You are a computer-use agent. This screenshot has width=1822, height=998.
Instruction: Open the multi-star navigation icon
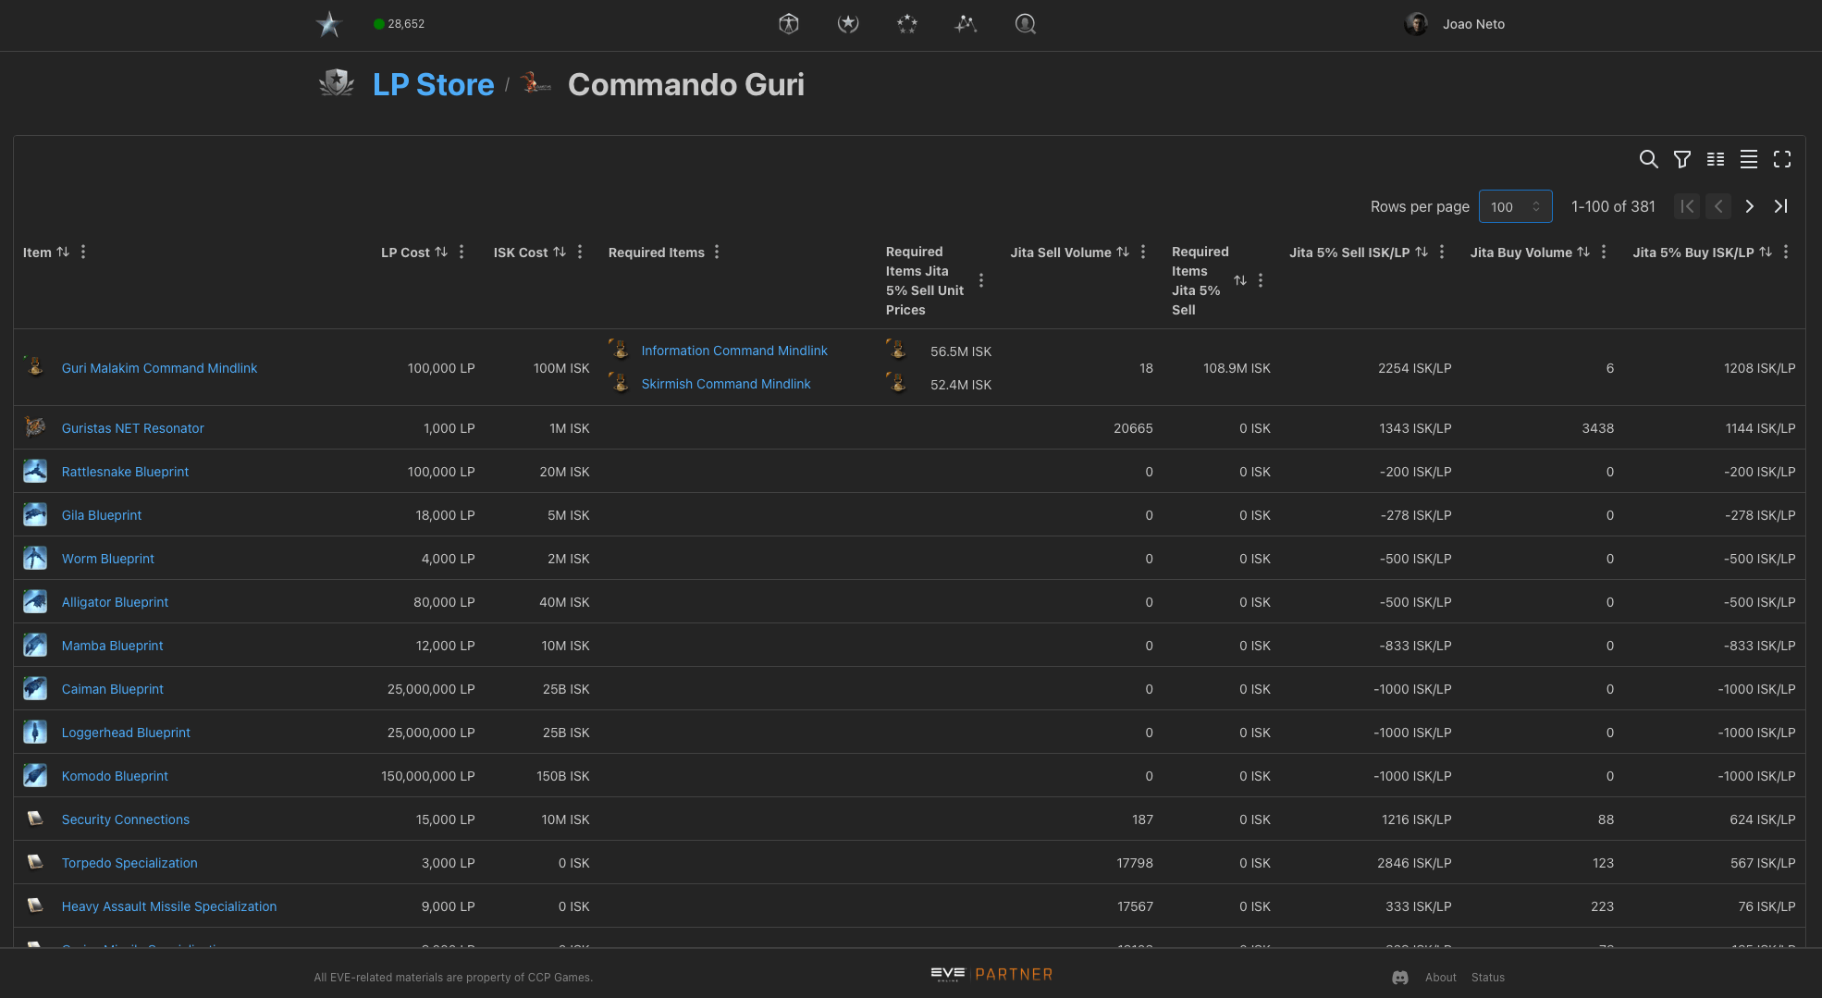907,24
